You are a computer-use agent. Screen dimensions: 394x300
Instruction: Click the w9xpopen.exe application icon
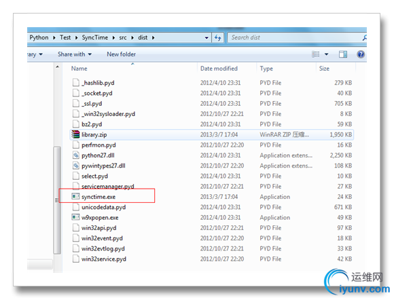tap(75, 217)
